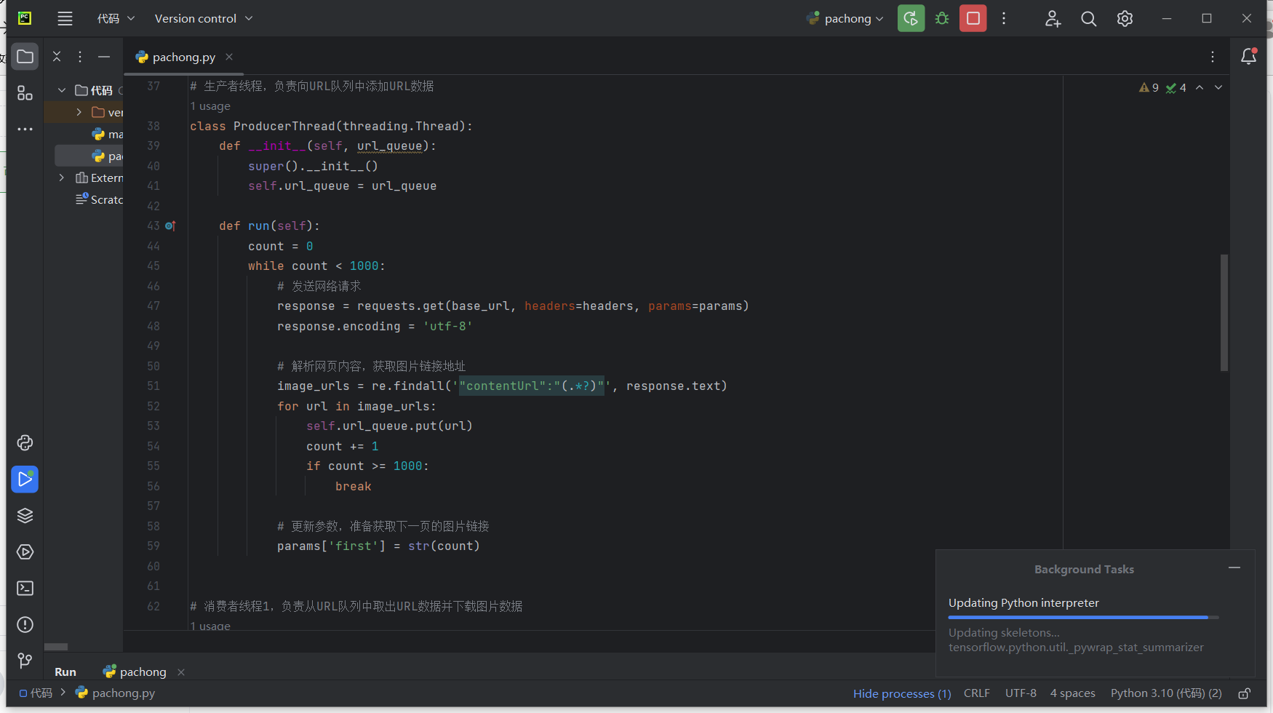This screenshot has height=713, width=1273.
Task: Expand the venv folder in project tree
Action: pyautogui.click(x=79, y=112)
